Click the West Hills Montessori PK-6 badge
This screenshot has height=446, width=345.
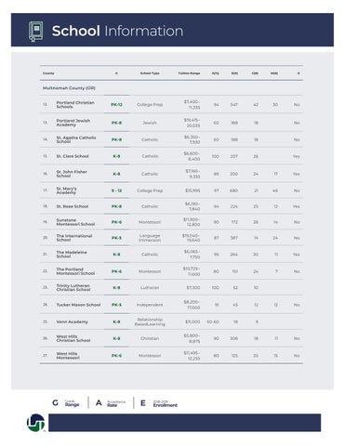116,356
